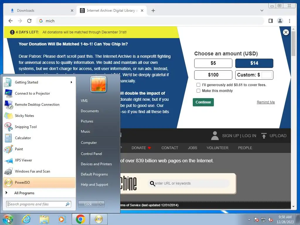Image resolution: width=300 pixels, height=225 pixels.
Task: Click the user account picture
Action: tap(98, 84)
